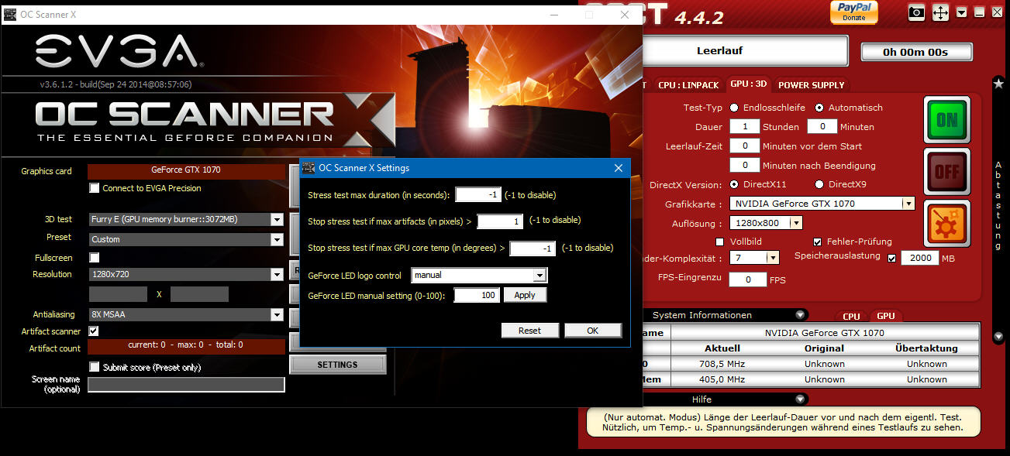Switch to the POWER SUPPLY tab
The width and height of the screenshot is (1010, 456).
(x=812, y=85)
